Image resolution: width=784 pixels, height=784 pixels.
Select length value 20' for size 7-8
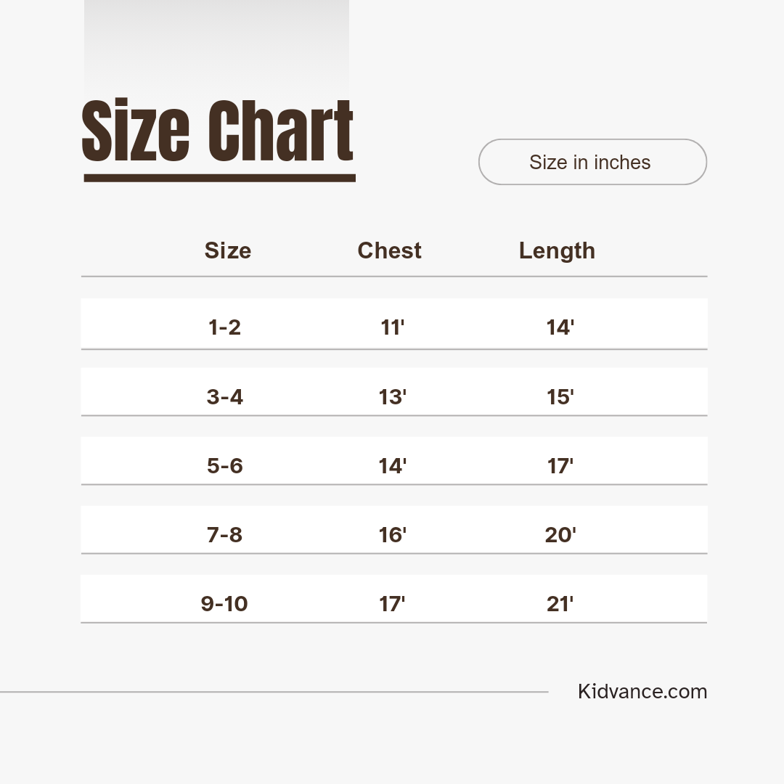[x=560, y=535]
